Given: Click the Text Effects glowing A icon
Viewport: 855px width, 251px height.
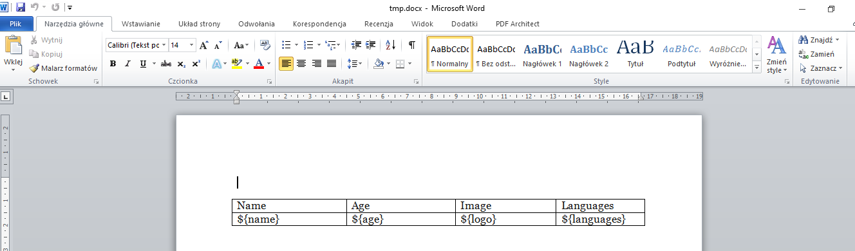Looking at the screenshot, I should pyautogui.click(x=217, y=64).
